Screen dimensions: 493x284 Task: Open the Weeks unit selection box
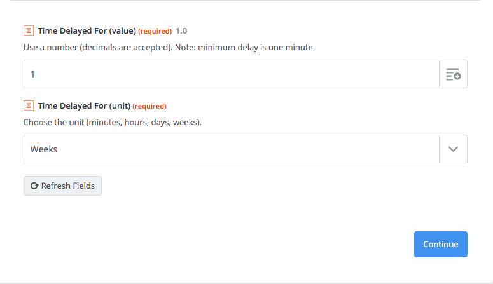click(232, 149)
